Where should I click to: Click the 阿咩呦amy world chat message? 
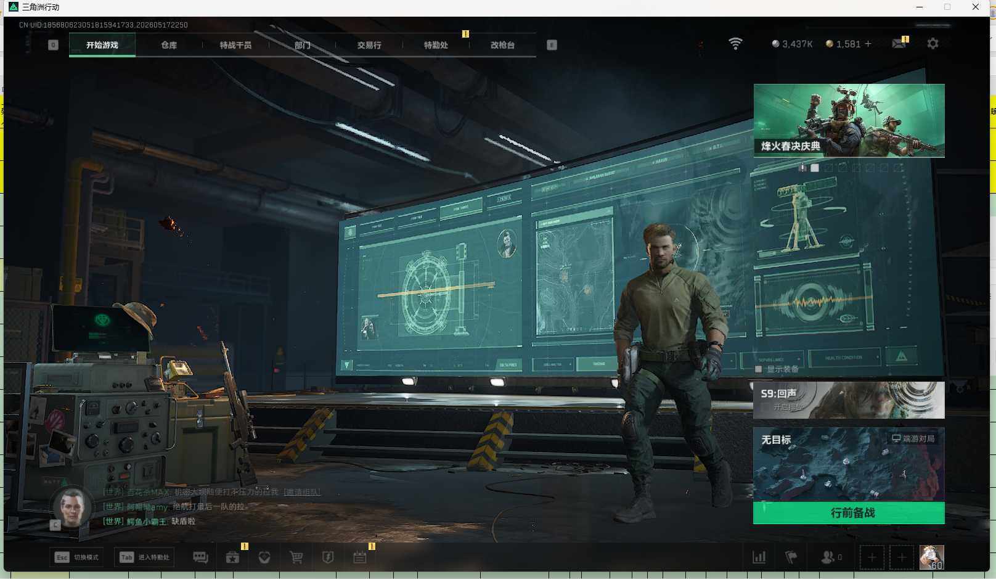point(175,506)
